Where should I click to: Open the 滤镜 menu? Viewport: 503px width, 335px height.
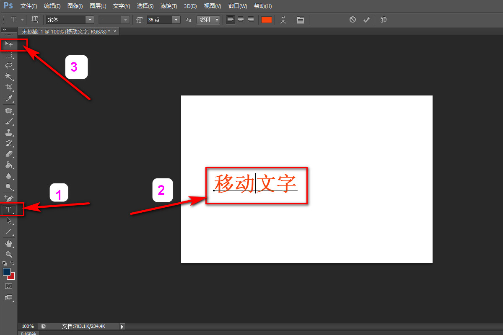pos(168,6)
